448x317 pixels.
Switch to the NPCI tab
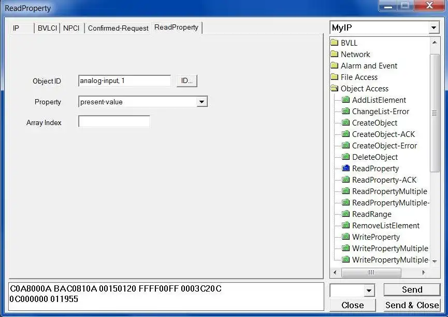[71, 28]
